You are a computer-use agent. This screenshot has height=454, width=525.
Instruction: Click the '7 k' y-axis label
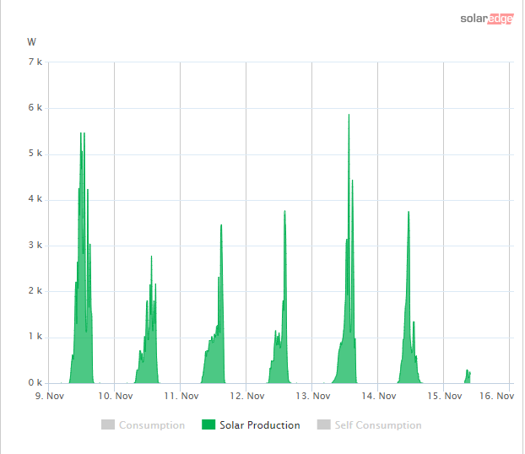35,62
